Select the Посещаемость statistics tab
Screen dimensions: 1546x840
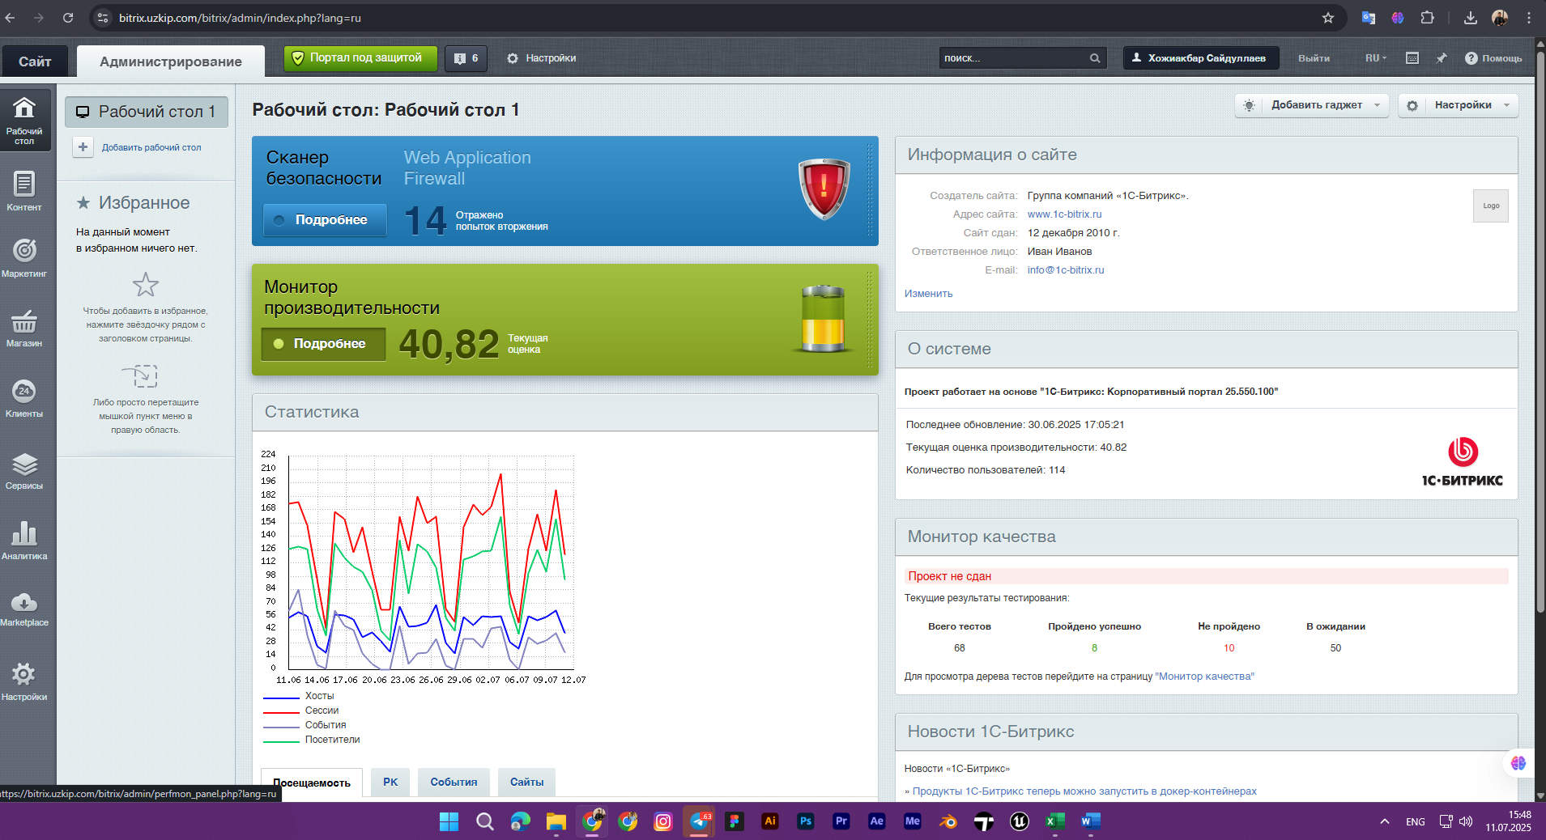(312, 783)
